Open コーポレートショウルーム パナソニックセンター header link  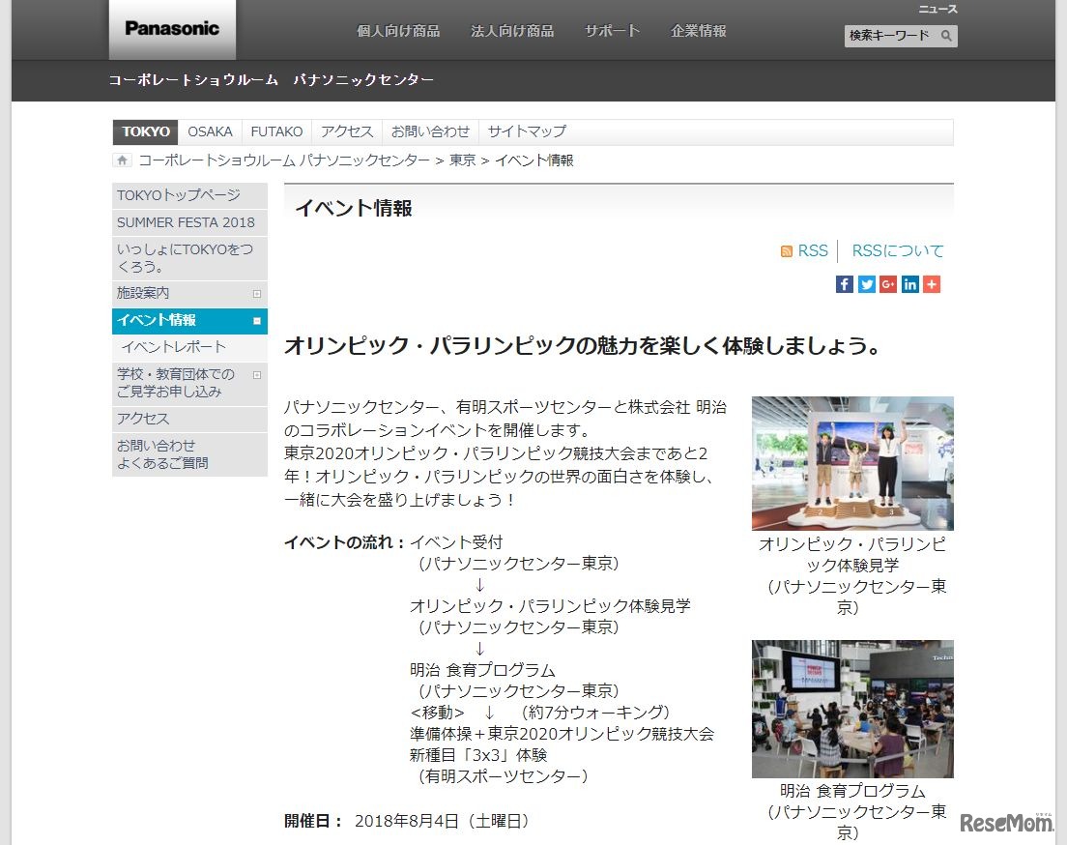pyautogui.click(x=271, y=80)
